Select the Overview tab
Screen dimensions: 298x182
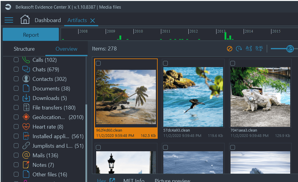coord(66,49)
